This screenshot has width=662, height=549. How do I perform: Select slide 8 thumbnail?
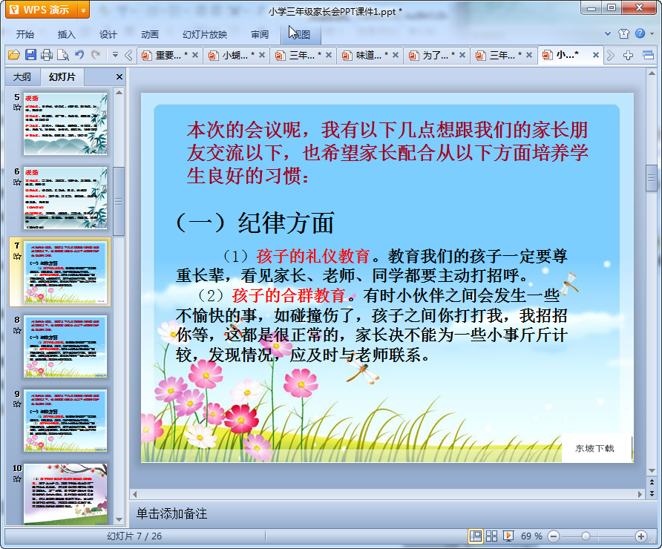click(x=65, y=346)
